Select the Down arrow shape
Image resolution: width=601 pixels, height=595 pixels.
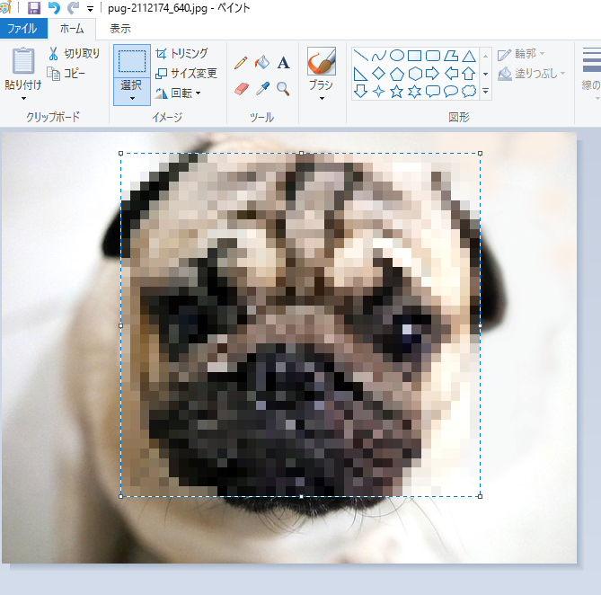pyautogui.click(x=360, y=92)
